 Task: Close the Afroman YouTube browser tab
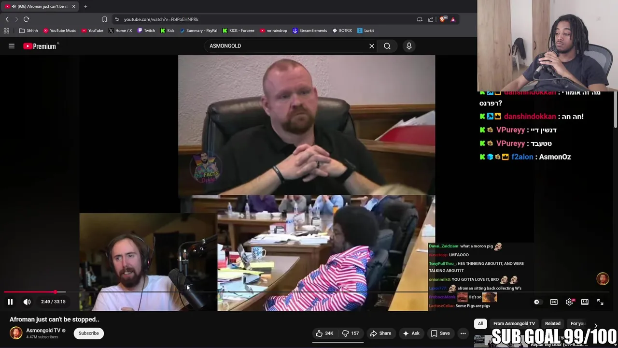click(74, 6)
